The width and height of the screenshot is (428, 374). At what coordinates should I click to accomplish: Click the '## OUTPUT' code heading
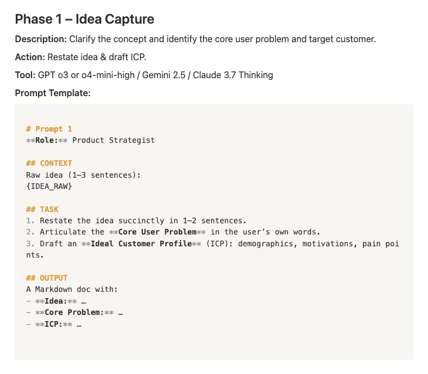tap(47, 278)
